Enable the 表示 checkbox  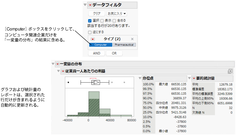pos(102,21)
